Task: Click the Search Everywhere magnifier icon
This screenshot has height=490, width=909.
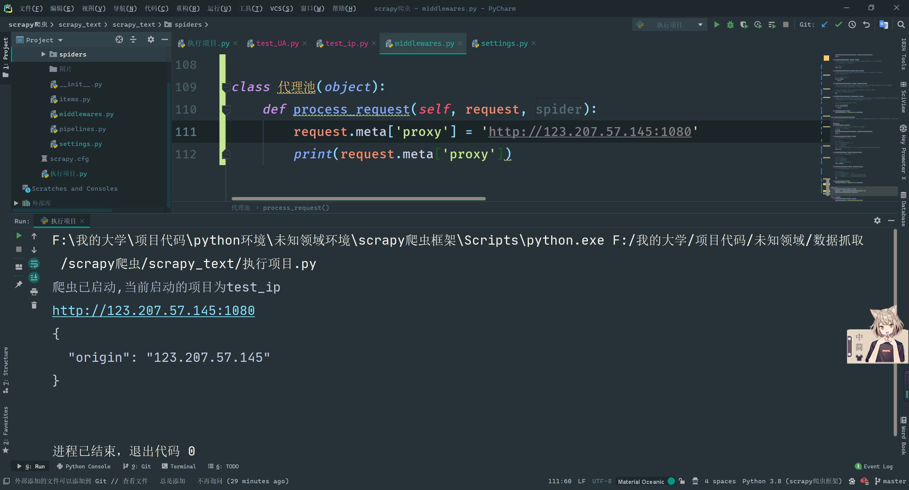Action: (901, 24)
